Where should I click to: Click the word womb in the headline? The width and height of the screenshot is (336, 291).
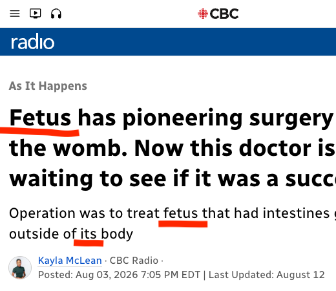[90, 148]
